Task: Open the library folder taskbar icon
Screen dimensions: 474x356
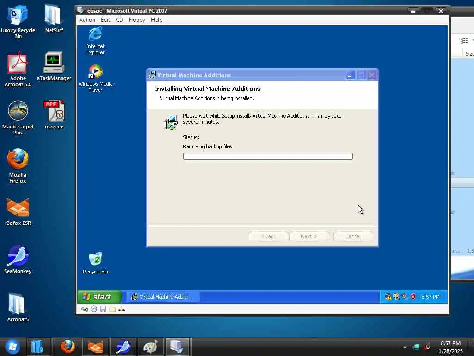Action: [37, 347]
